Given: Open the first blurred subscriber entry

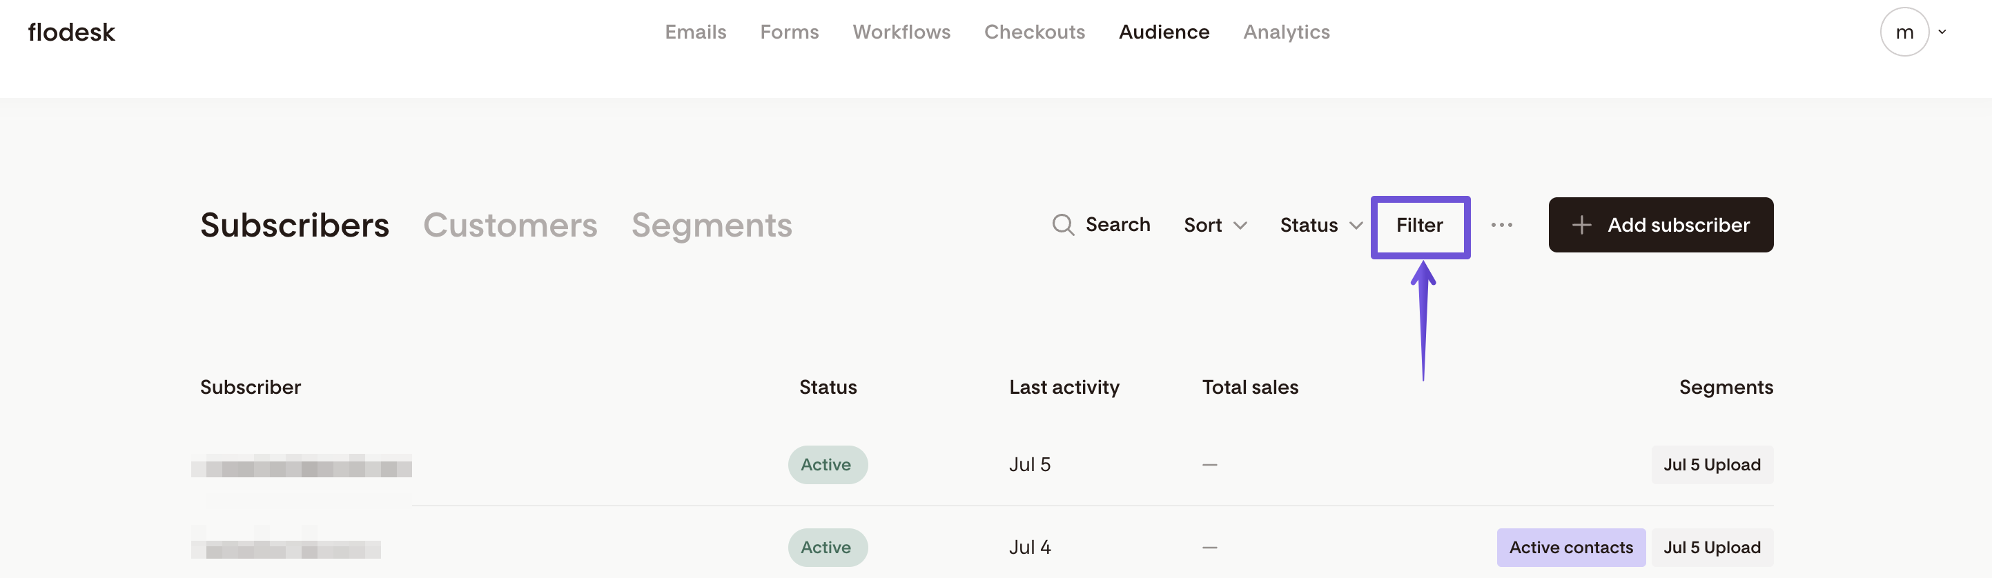Looking at the screenshot, I should click(302, 465).
